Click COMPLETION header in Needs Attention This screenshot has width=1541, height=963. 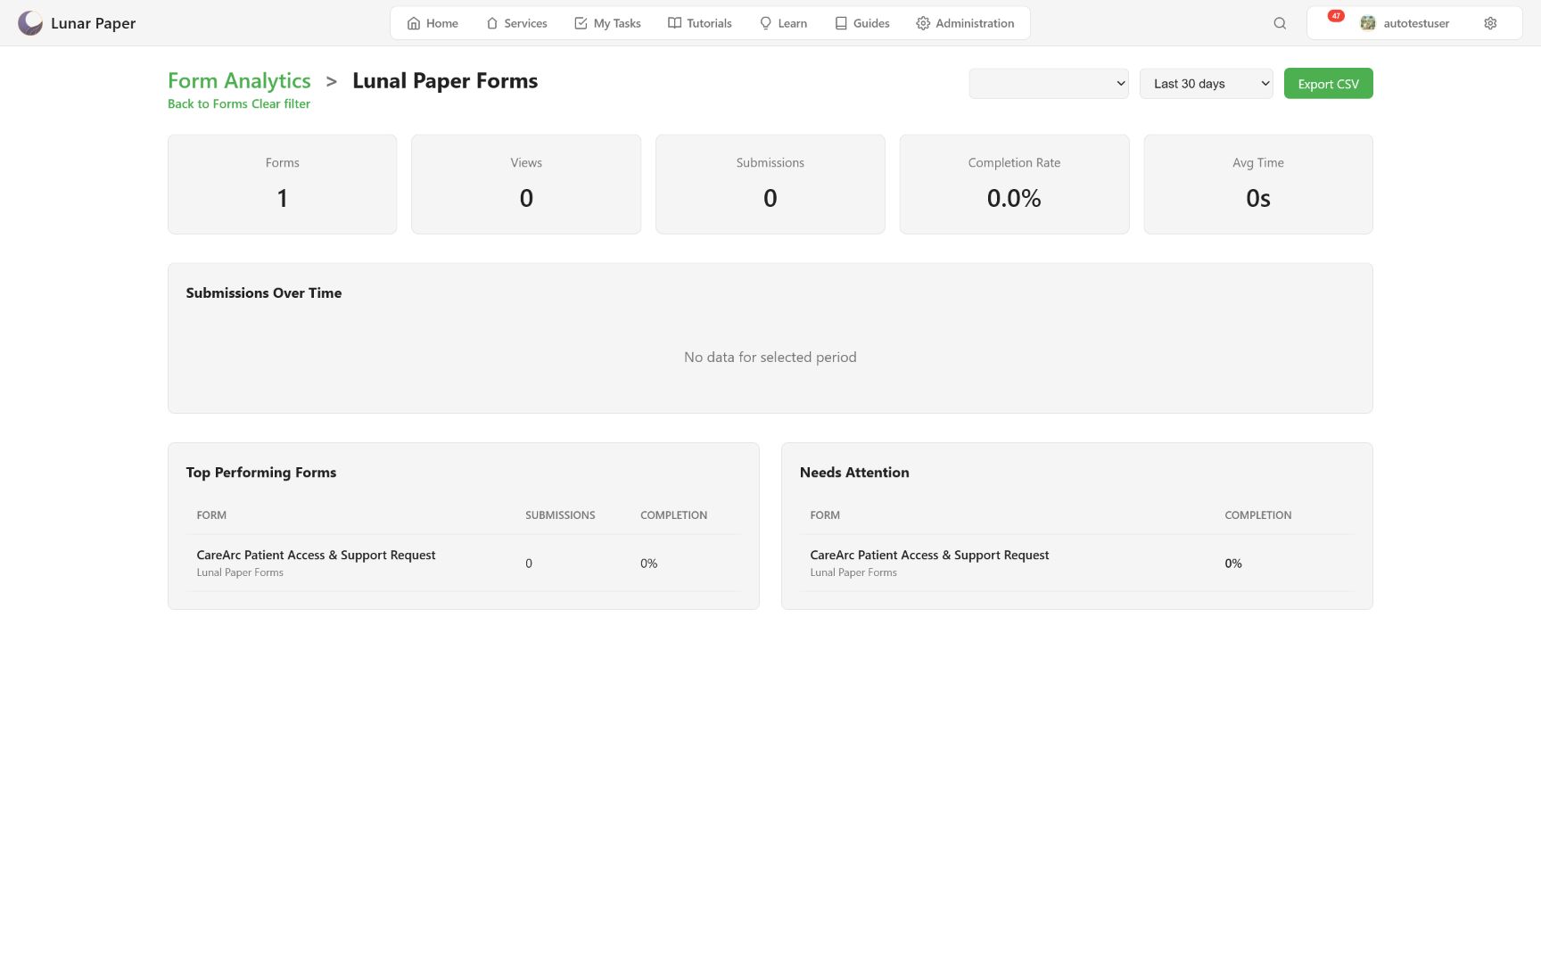pos(1257,515)
